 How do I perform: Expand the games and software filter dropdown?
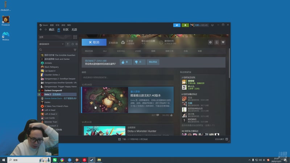point(51,44)
